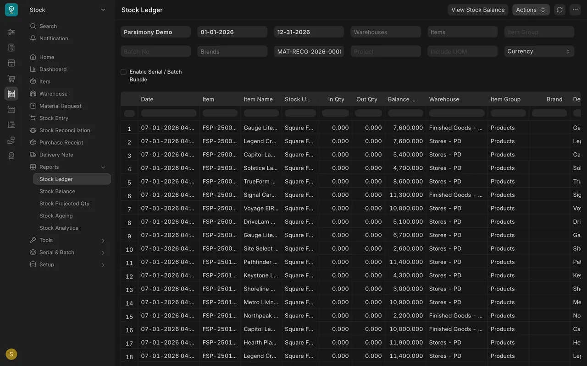Refresh the Stock Ledger report
Image resolution: width=587 pixels, height=366 pixels.
(559, 10)
